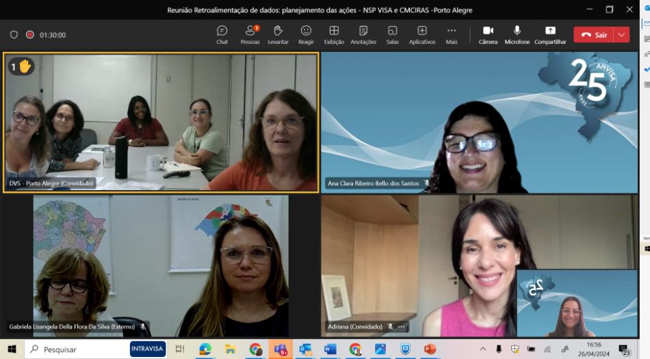
Task: Open the options ellipsis on Adriana's tile
Action: coord(402,327)
